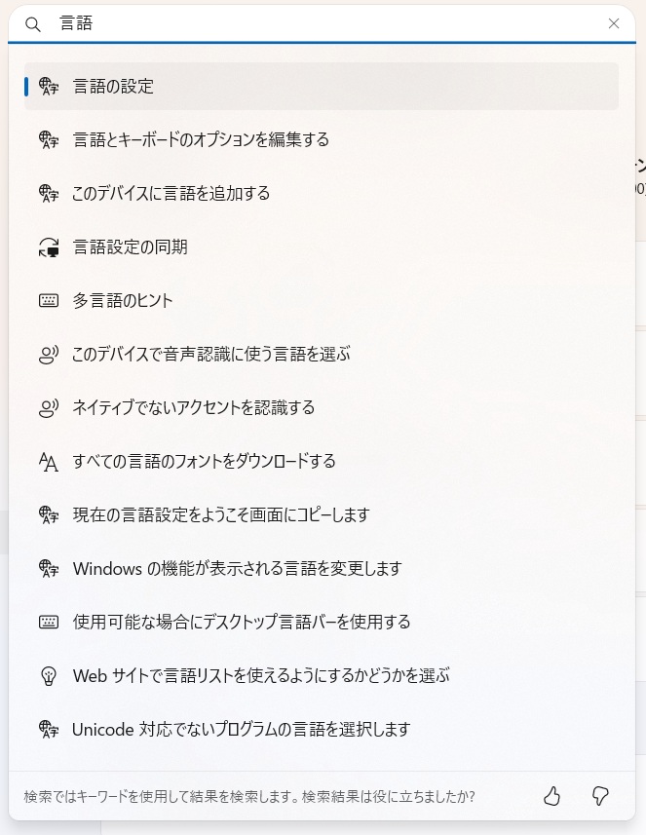Click the thumbs down feedback button
Screen dimensions: 646x835
pyautogui.click(x=601, y=797)
